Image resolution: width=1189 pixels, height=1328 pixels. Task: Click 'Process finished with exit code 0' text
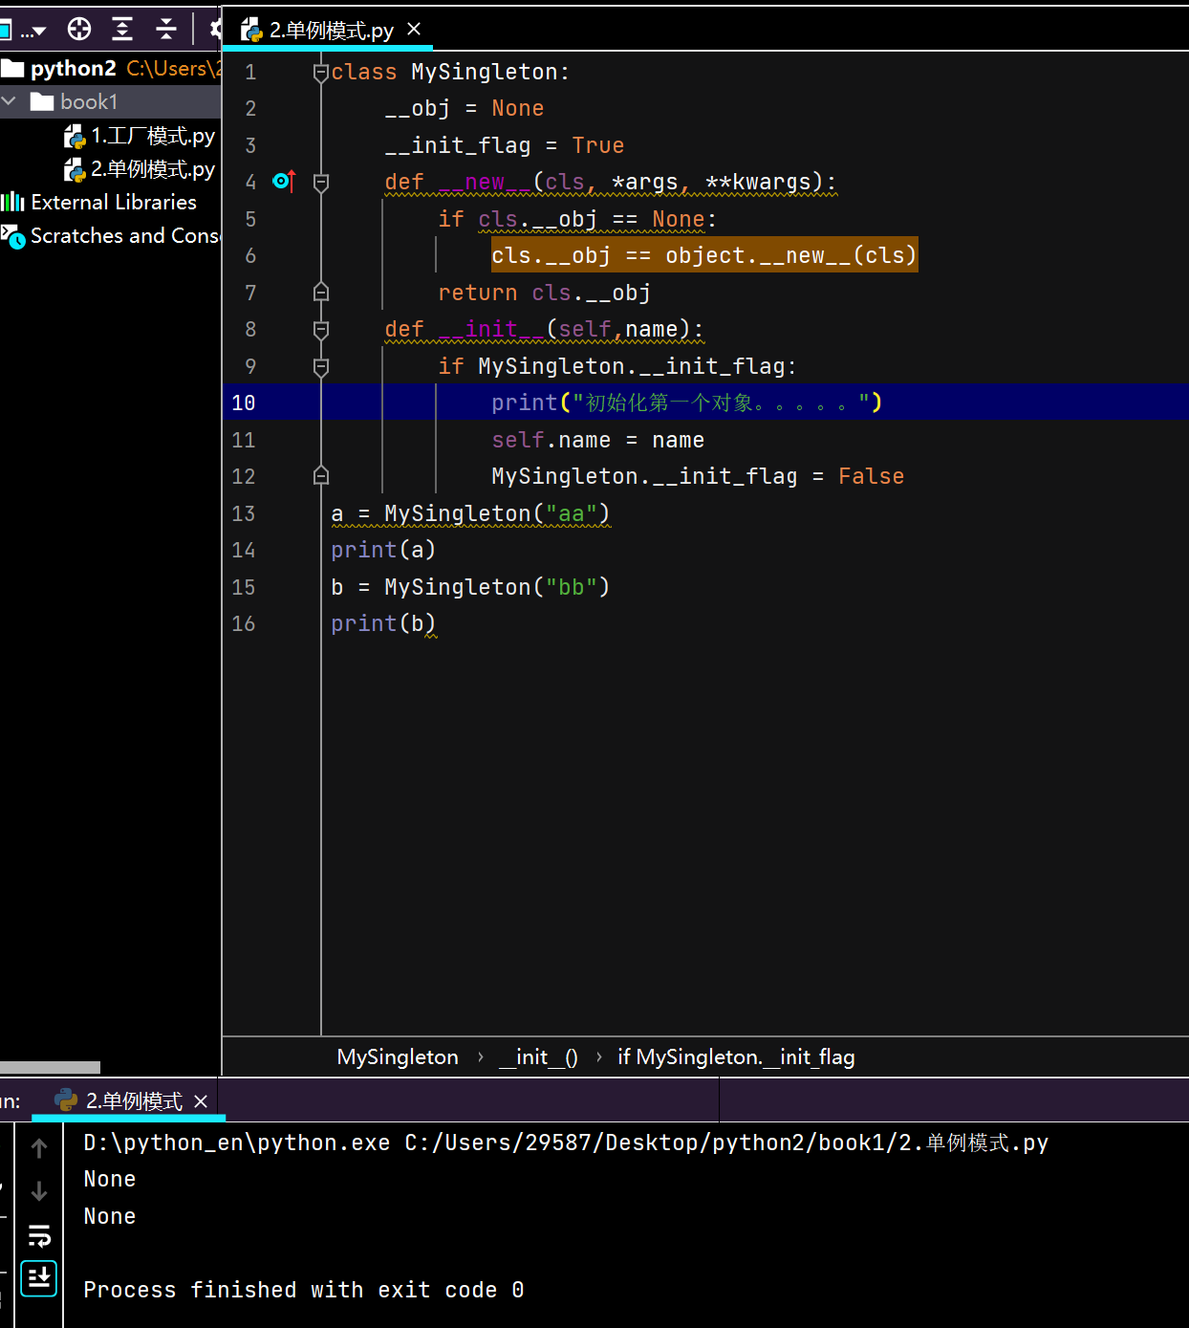coord(304,1290)
